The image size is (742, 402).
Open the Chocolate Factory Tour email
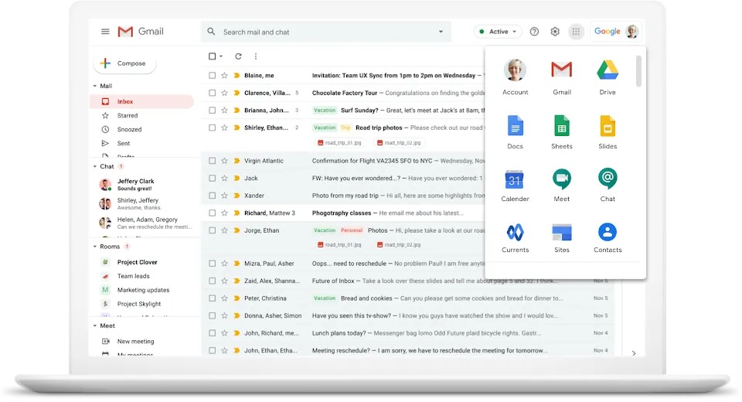(x=345, y=93)
